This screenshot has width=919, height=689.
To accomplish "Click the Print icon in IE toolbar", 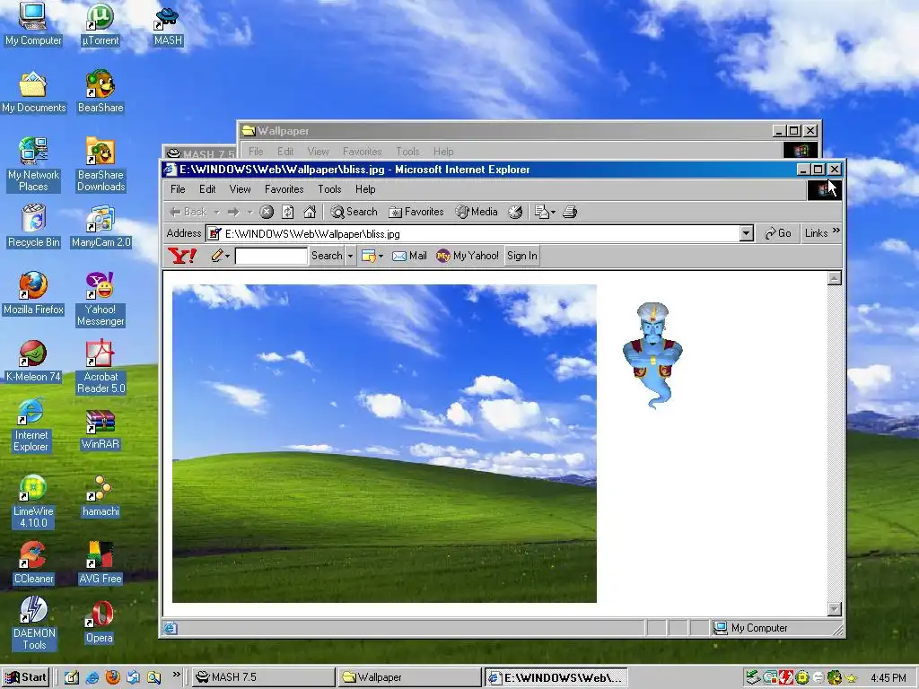I will click(x=570, y=212).
